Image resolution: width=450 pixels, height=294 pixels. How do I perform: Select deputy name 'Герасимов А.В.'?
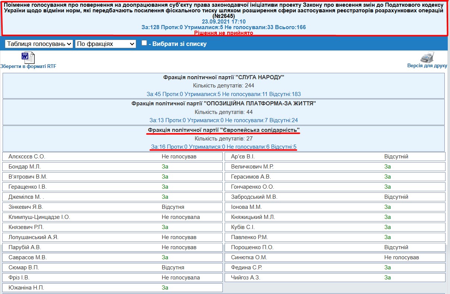click(251, 177)
